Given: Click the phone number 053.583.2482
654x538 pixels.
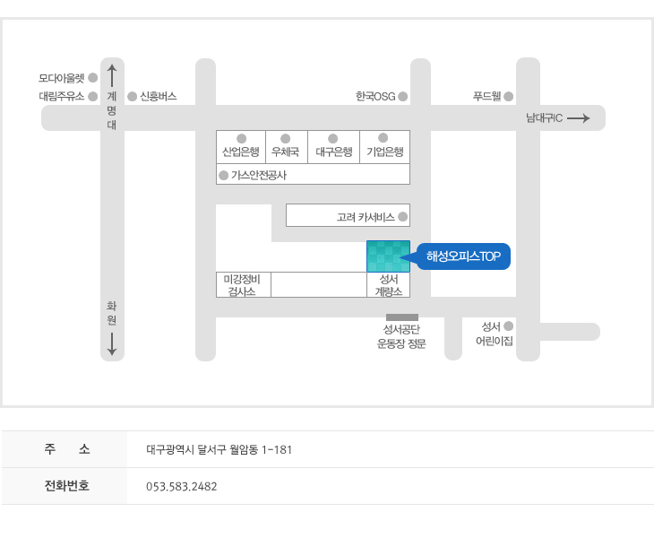Looking at the screenshot, I should 182,487.
